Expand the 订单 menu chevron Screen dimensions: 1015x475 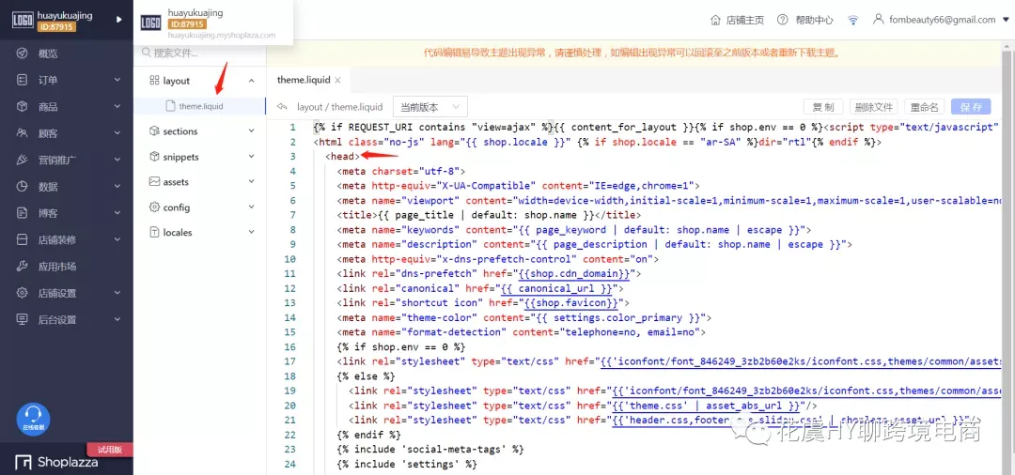(x=117, y=80)
